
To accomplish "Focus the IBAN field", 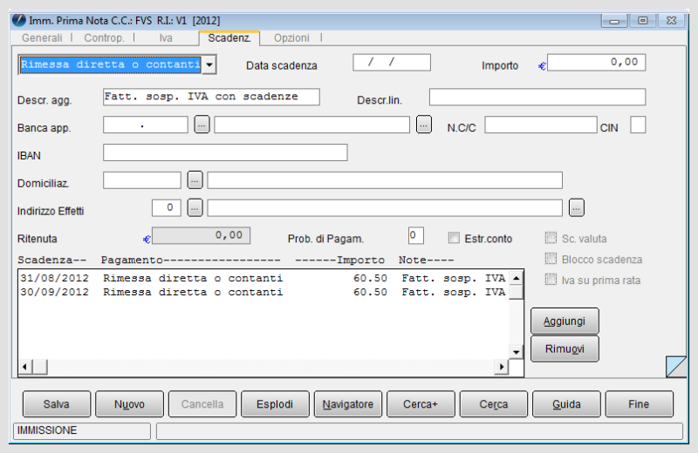I will pos(225,152).
